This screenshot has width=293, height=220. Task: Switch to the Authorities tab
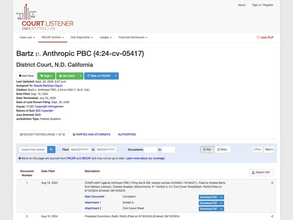pyautogui.click(x=127, y=134)
